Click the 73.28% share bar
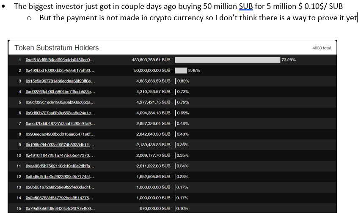 pyautogui.click(x=228, y=60)
